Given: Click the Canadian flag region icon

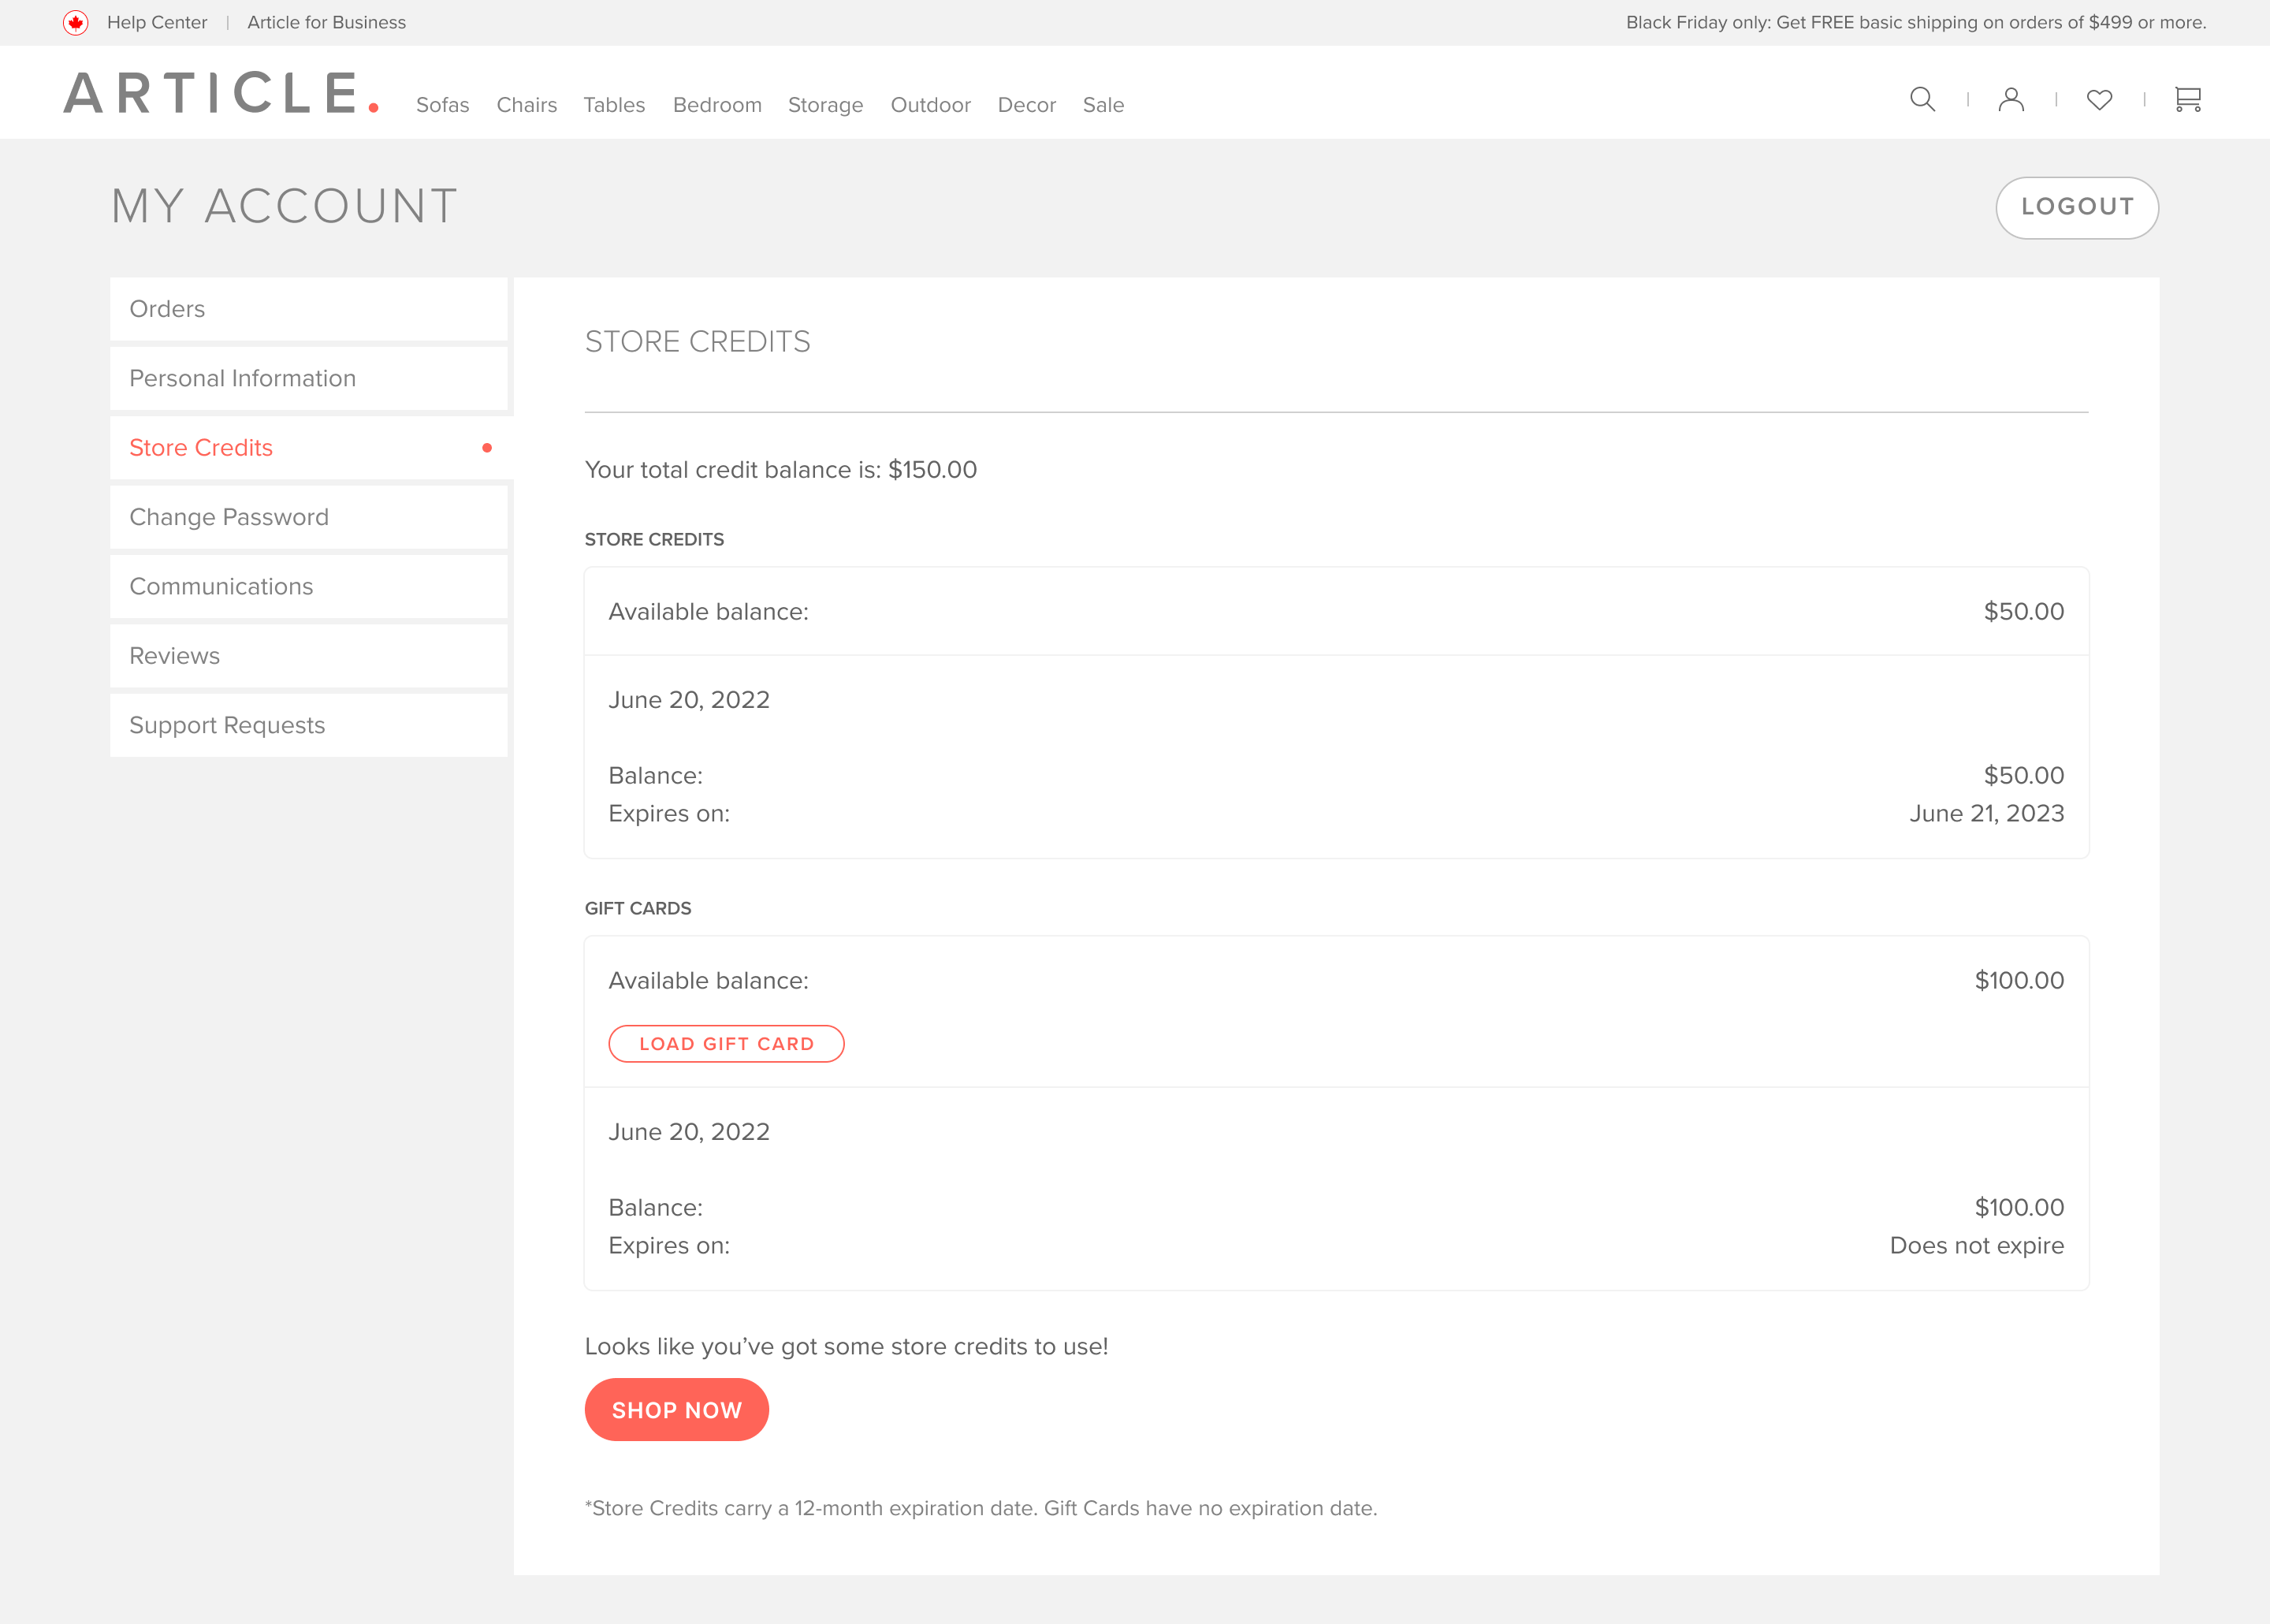Looking at the screenshot, I should pyautogui.click(x=76, y=22).
